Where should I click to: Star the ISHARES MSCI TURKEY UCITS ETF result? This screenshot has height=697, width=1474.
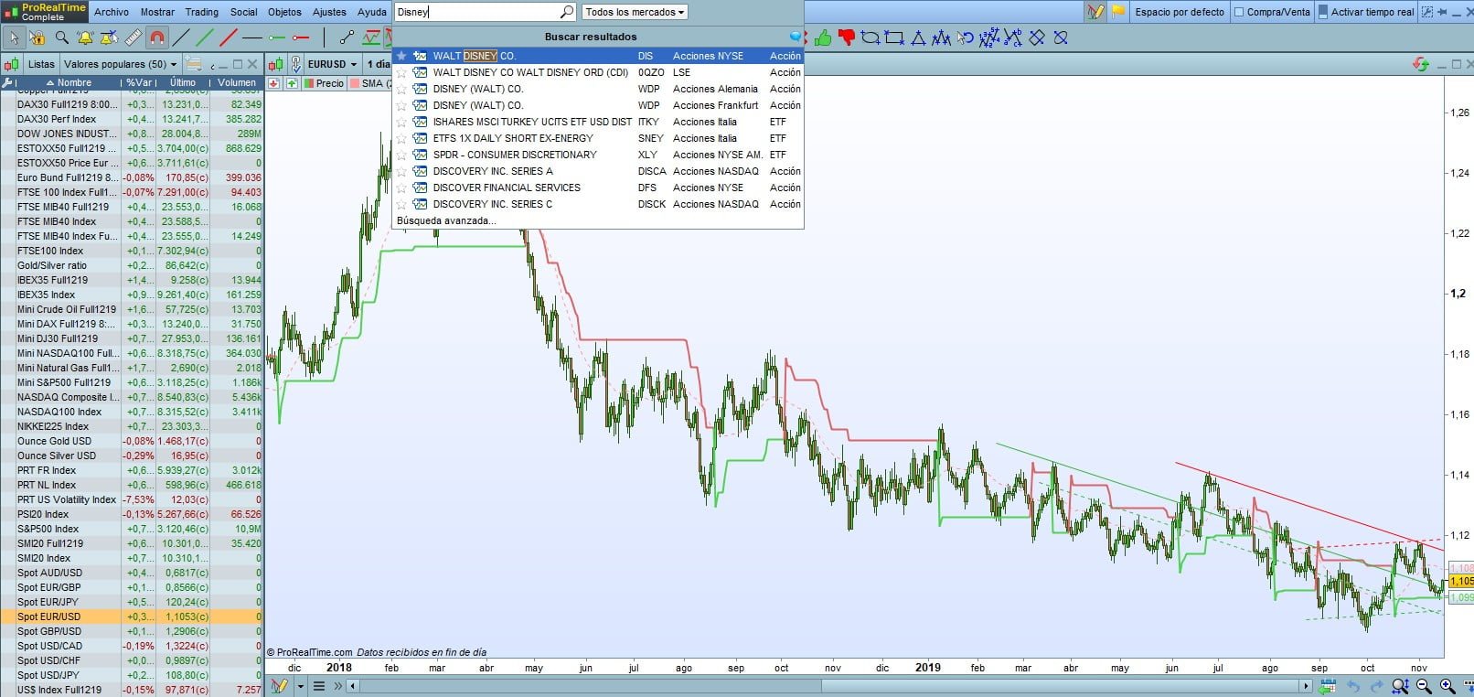pyautogui.click(x=401, y=122)
